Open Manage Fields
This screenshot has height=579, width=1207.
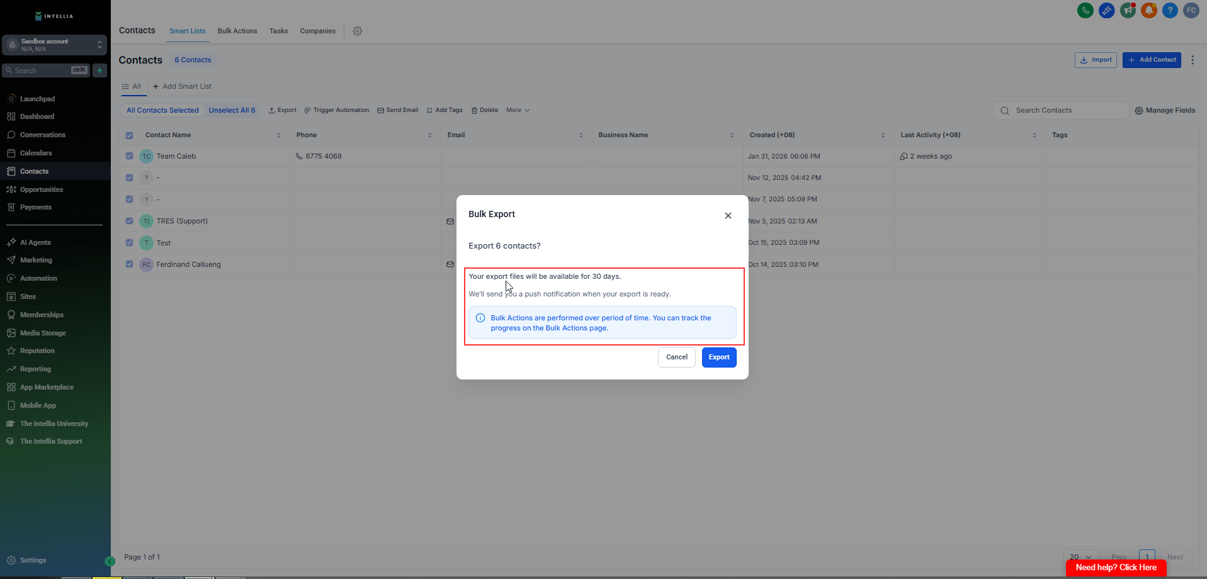click(1165, 110)
